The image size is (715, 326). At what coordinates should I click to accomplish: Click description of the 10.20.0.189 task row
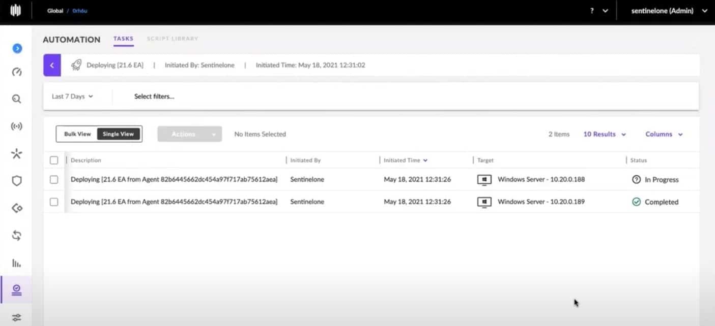click(x=174, y=202)
